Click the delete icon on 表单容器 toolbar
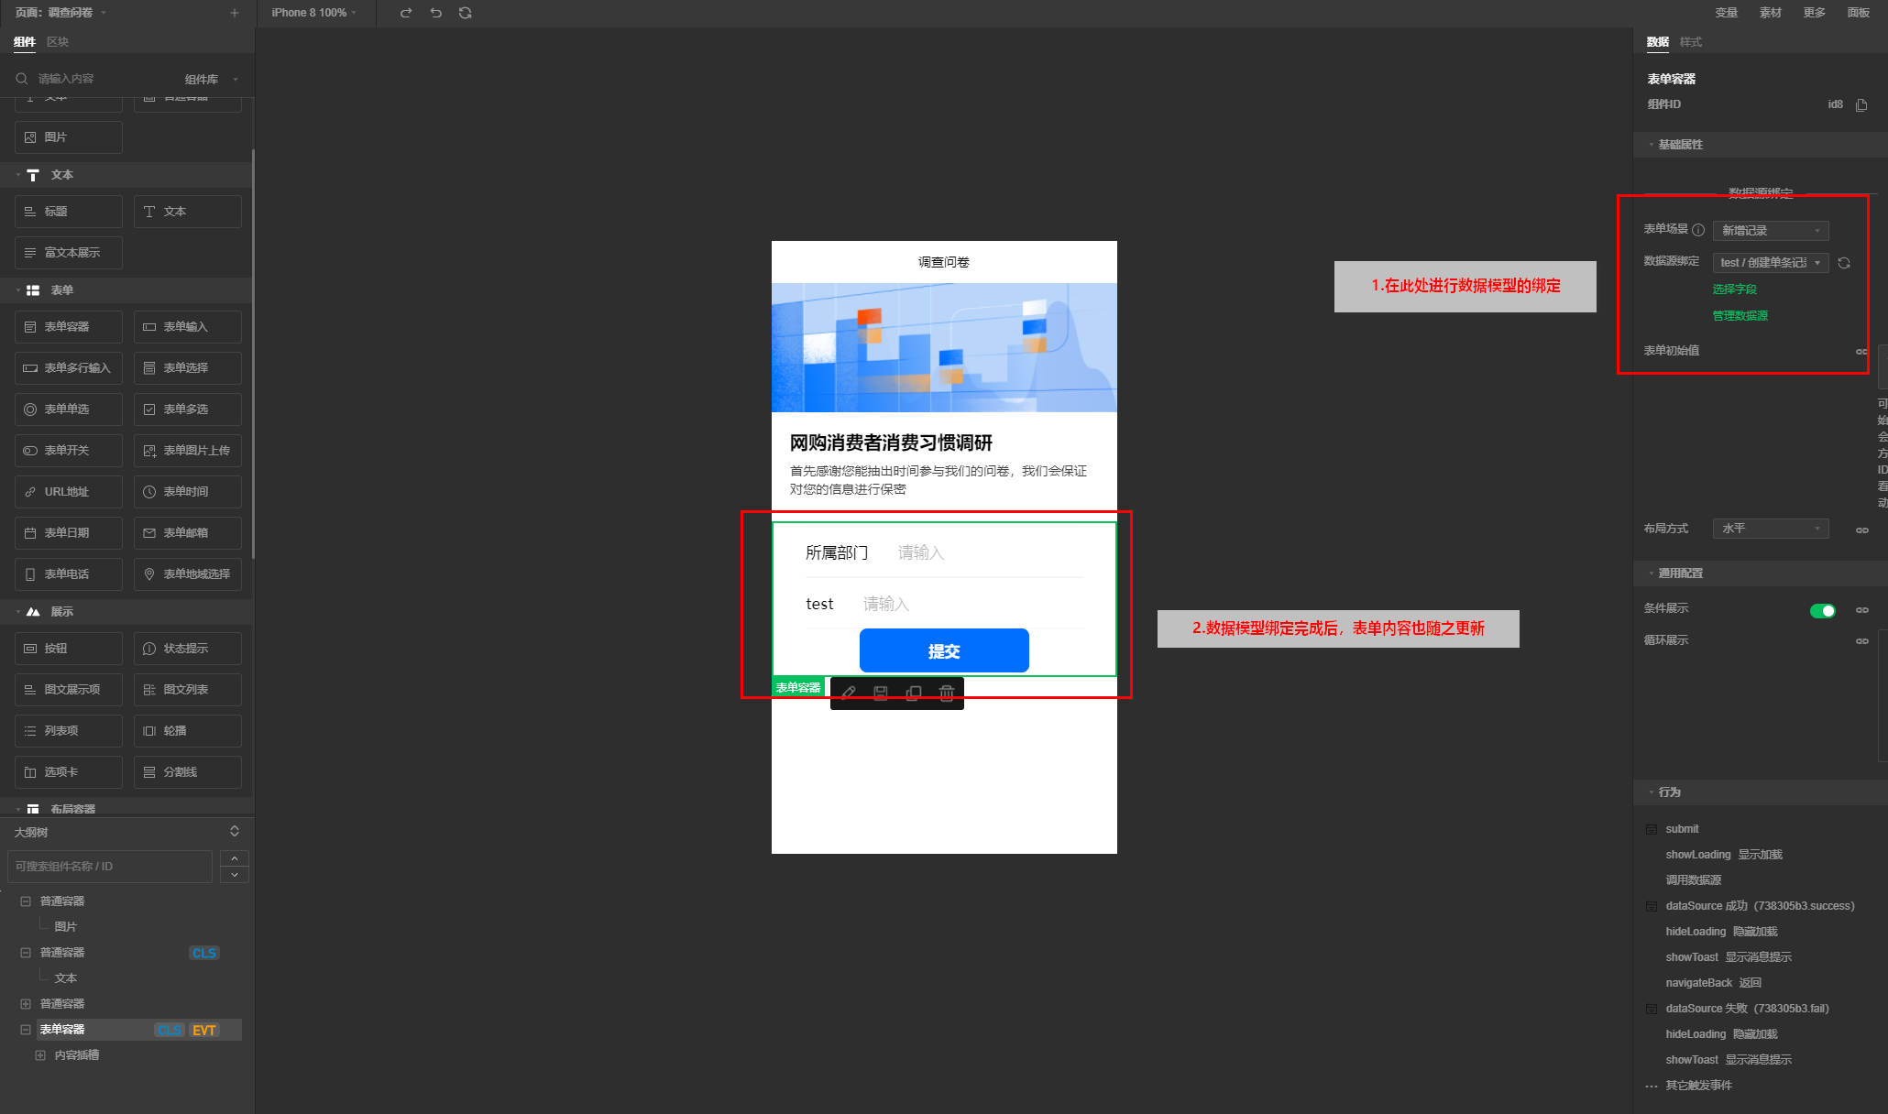This screenshot has height=1114, width=1888. (948, 691)
